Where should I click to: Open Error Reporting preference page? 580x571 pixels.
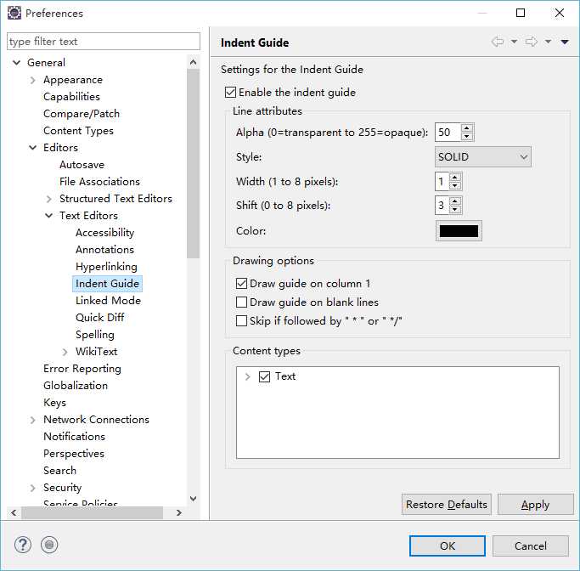[82, 369]
